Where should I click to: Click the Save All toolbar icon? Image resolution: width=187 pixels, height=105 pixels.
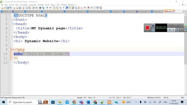[11, 8]
